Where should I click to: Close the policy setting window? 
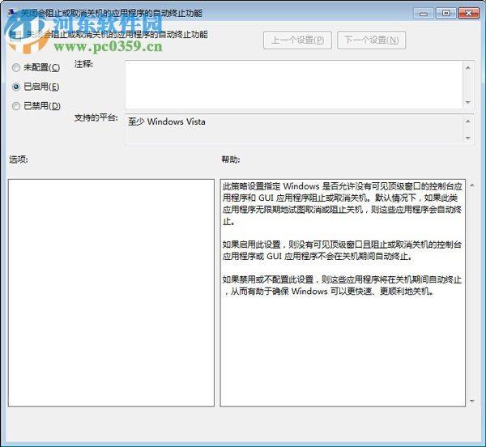click(469, 13)
